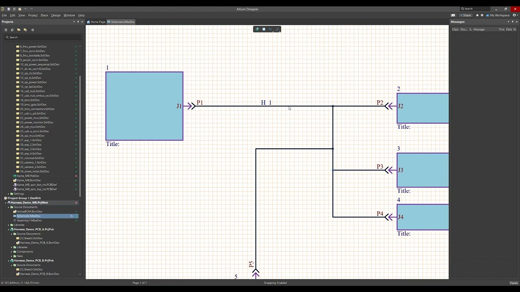Open notifications chat icon beside Share
The width and height of the screenshot is (520, 292).
[453, 15]
